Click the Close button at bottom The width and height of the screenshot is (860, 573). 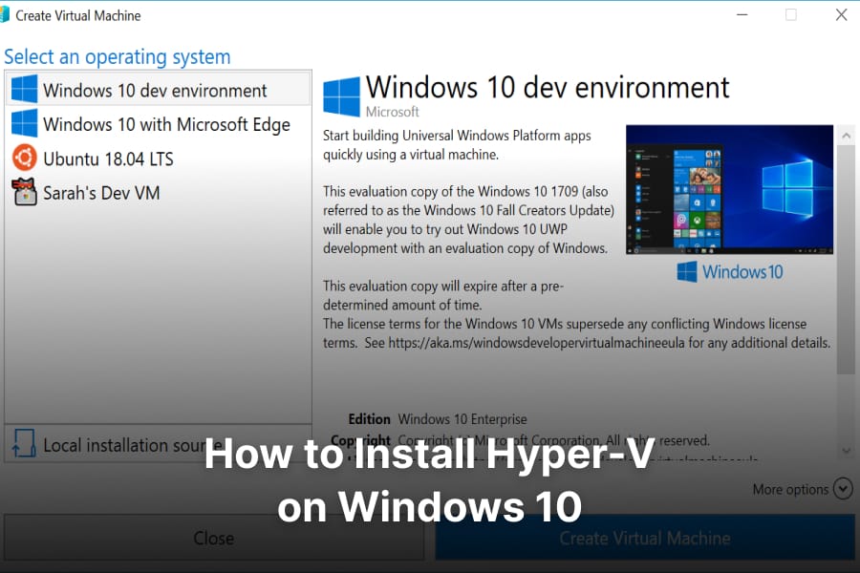pyautogui.click(x=214, y=538)
